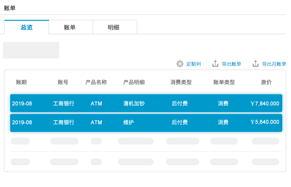Image resolution: width=291 pixels, height=187 pixels.
Task: Click the 产品名称 column header
Action: click(x=96, y=82)
